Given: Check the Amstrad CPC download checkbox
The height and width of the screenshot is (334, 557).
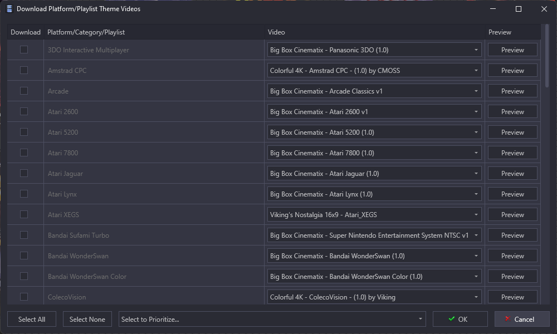Looking at the screenshot, I should pyautogui.click(x=24, y=70).
